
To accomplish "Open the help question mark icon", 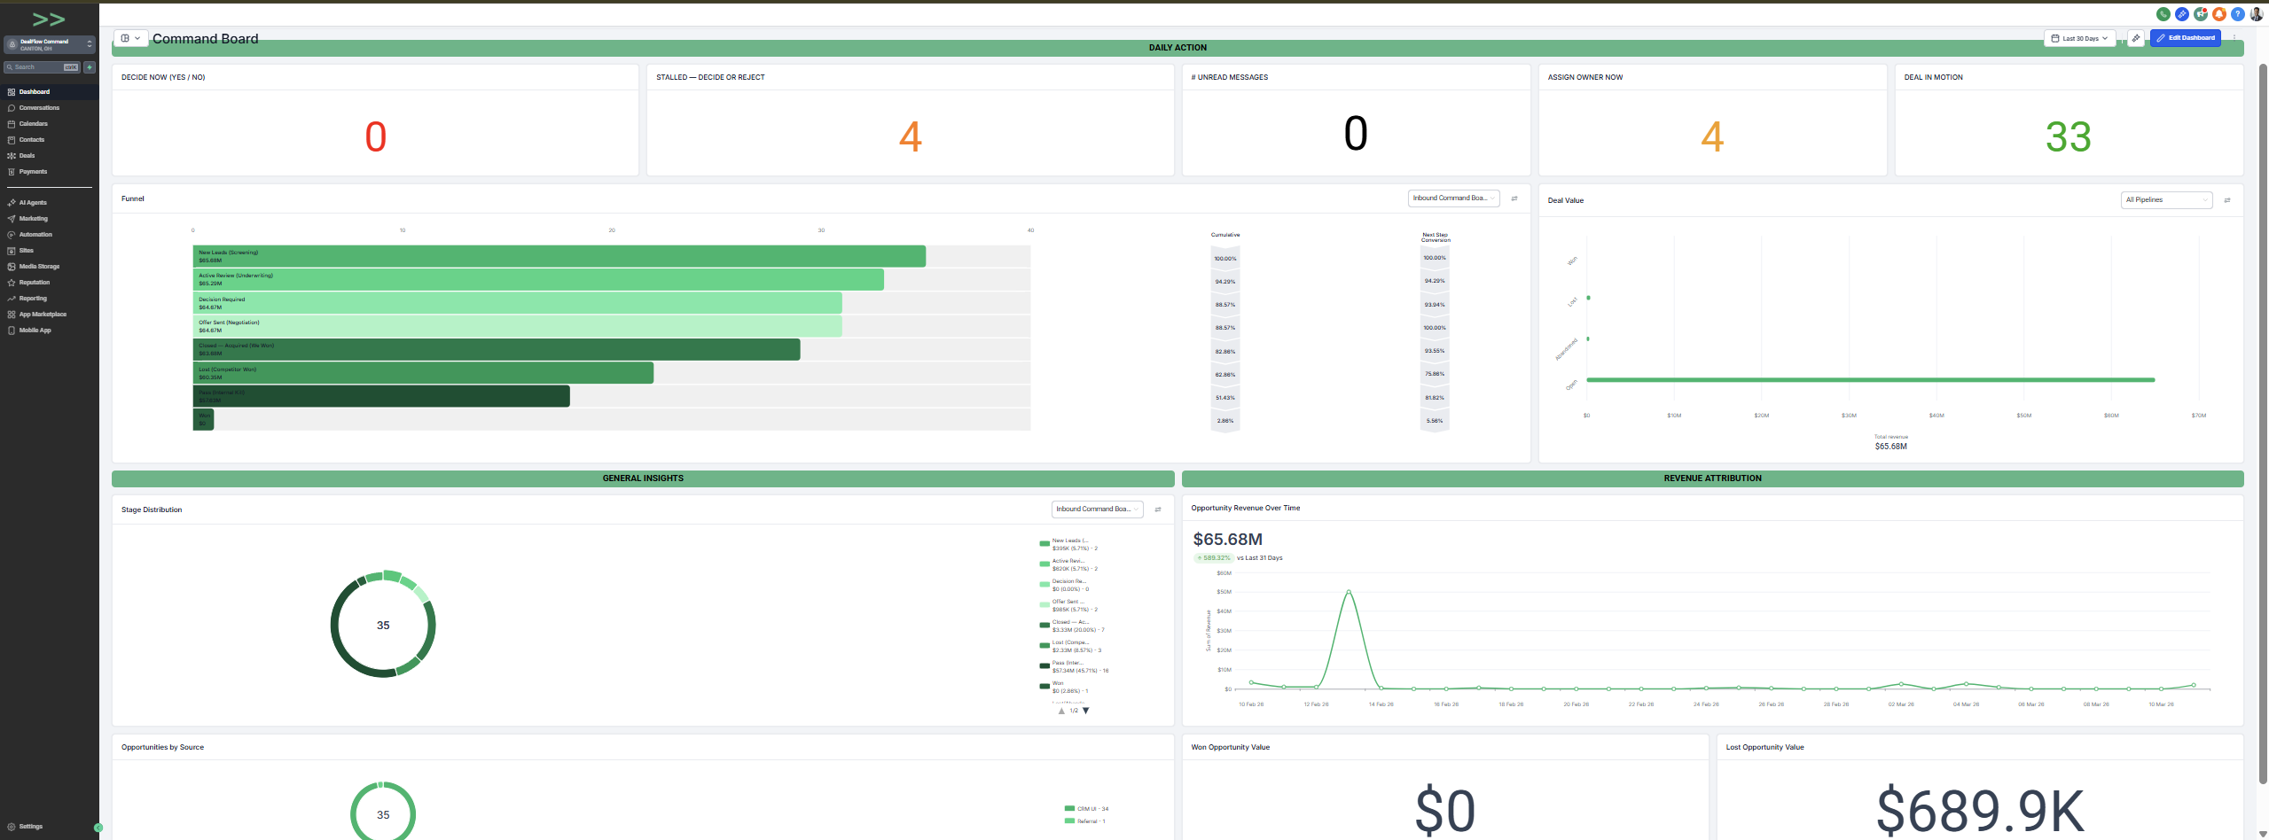I will click(x=2238, y=13).
